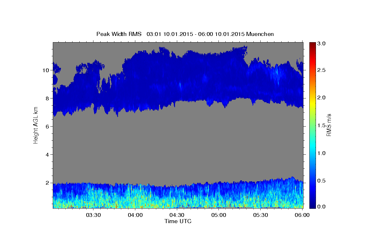The width and height of the screenshot is (375, 250).
Task: Click the '06:00 10.01.2015' end time in the title
Action: coord(222,34)
